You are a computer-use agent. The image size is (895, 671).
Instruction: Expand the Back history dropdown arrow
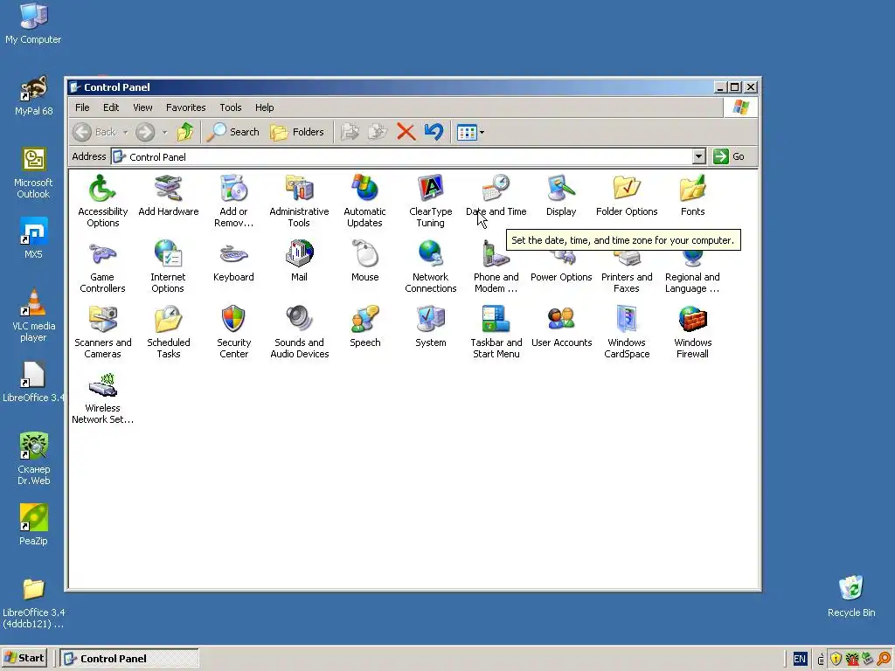(x=125, y=132)
